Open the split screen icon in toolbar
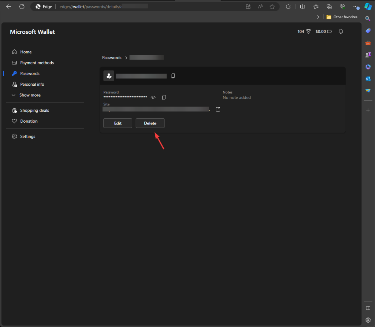Viewport: 375px width, 327px height. click(302, 7)
